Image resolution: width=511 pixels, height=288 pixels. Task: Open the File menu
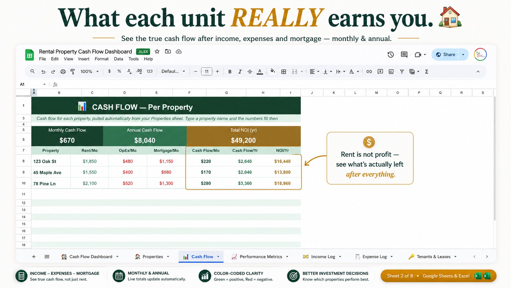[42, 59]
